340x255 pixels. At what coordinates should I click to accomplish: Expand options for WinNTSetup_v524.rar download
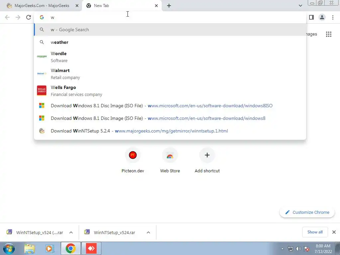point(148,232)
